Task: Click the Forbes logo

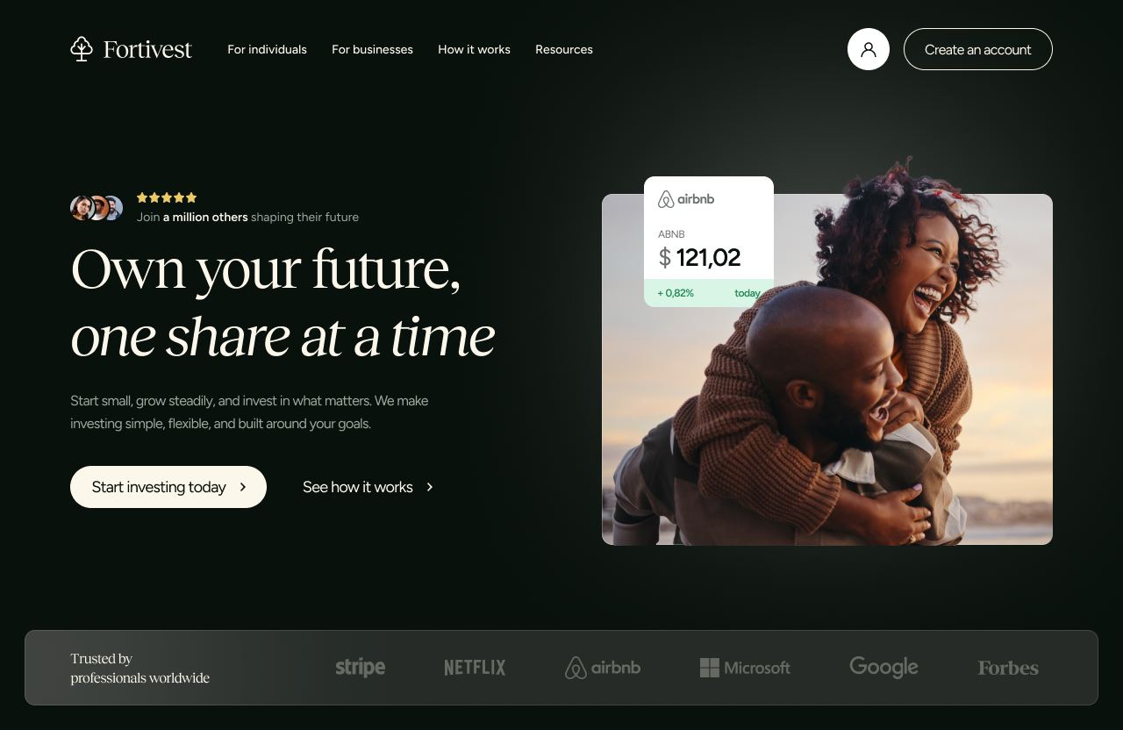Action: tap(1008, 669)
